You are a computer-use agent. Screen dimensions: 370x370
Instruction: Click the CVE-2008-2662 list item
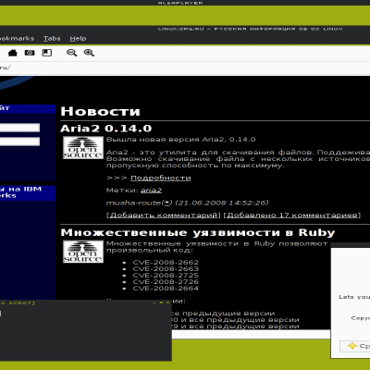(x=166, y=263)
